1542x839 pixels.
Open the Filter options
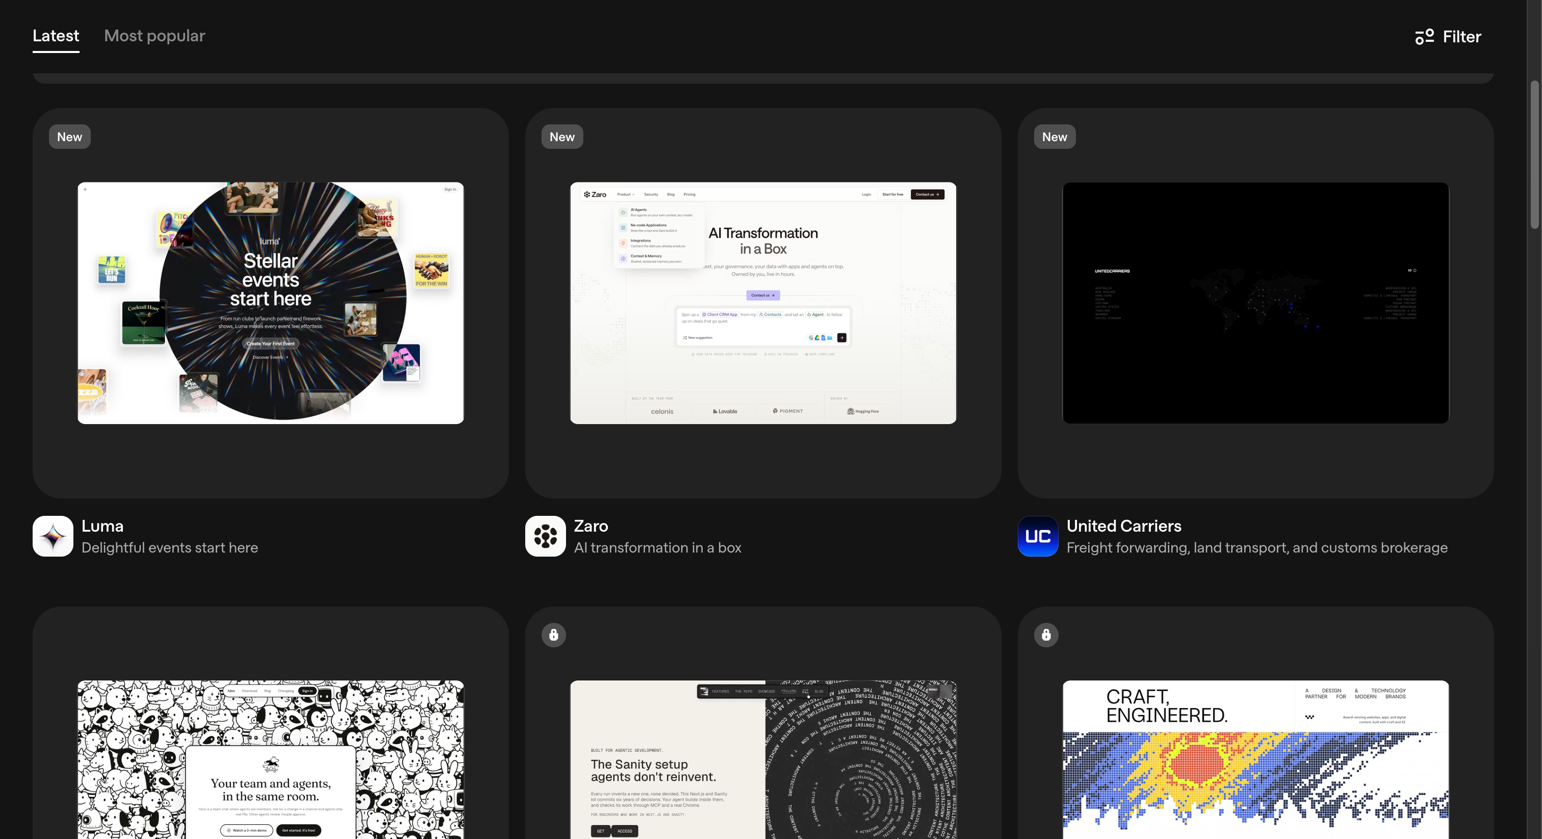point(1448,37)
